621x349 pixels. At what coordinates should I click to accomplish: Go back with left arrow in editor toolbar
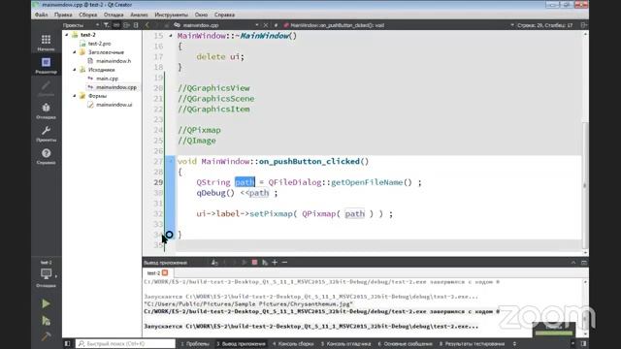147,25
